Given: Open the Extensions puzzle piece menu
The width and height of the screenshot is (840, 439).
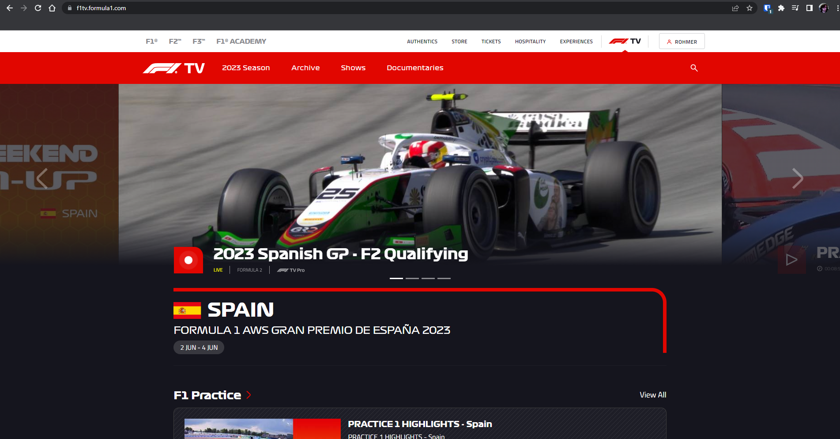Looking at the screenshot, I should (x=781, y=8).
